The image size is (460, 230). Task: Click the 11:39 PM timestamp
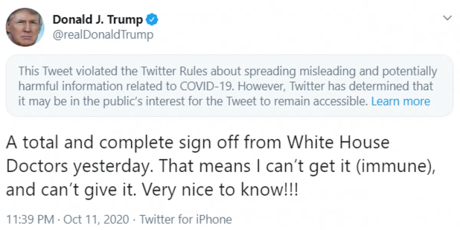[x=30, y=220]
